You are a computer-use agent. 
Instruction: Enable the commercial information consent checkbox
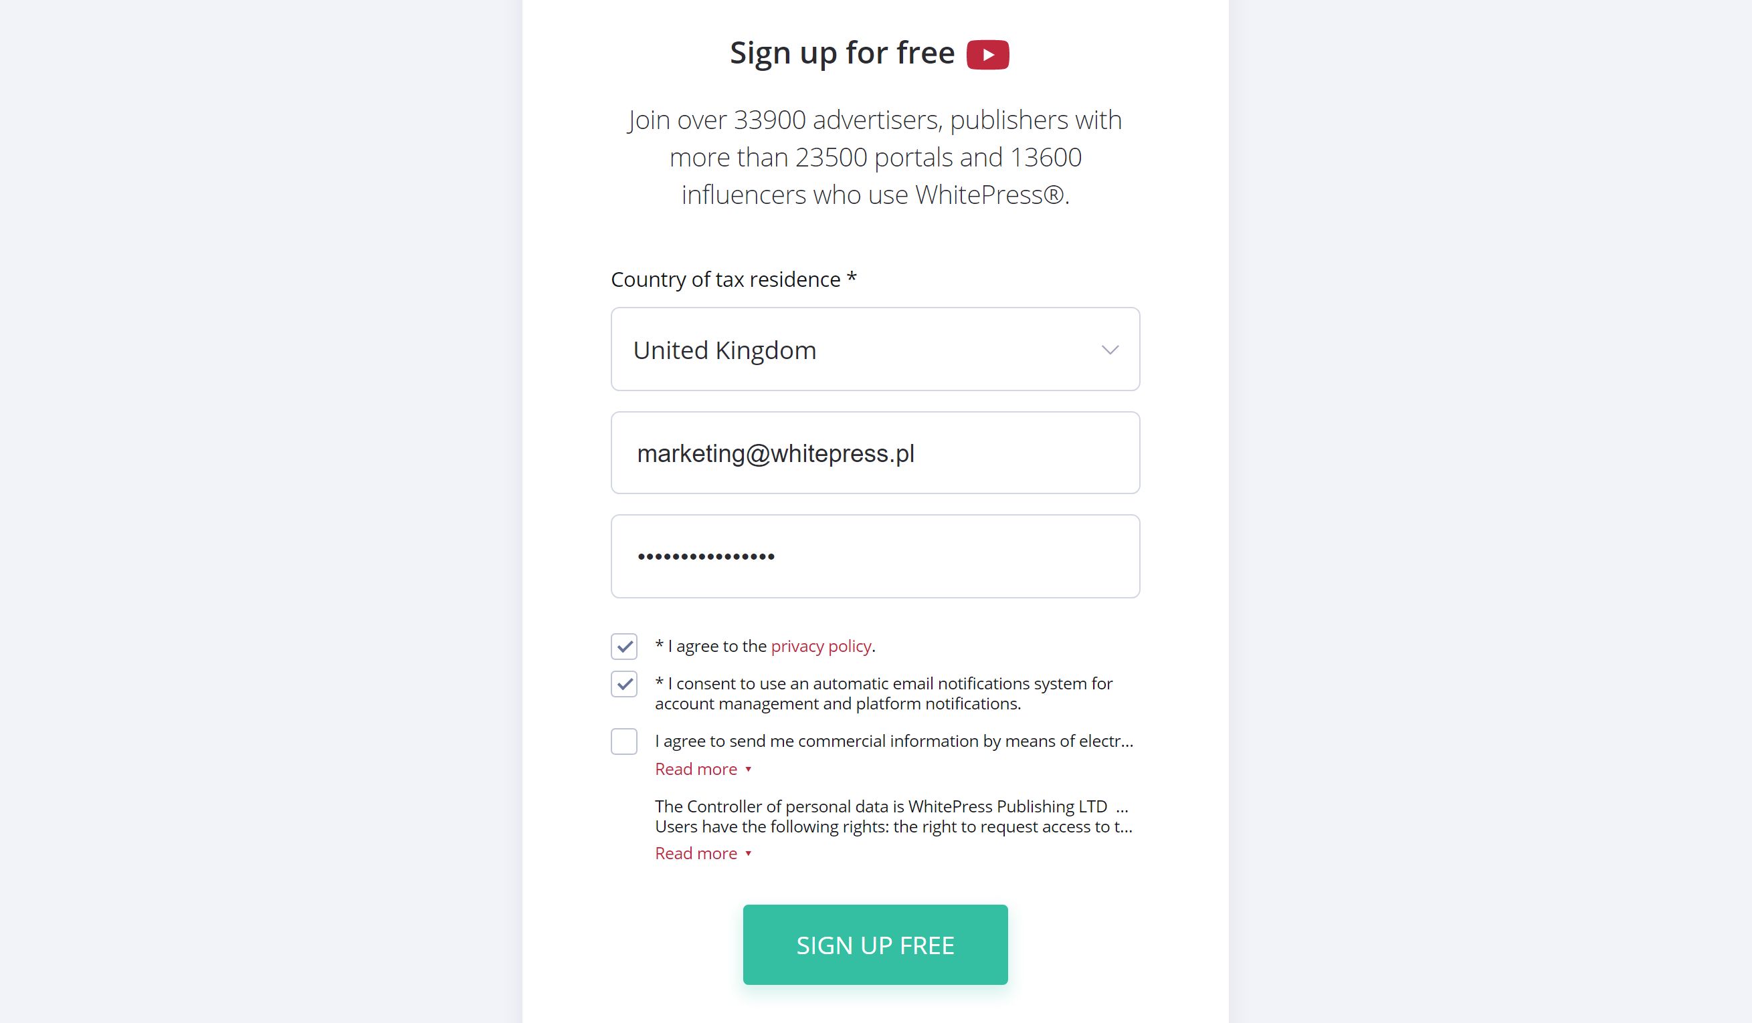(623, 742)
